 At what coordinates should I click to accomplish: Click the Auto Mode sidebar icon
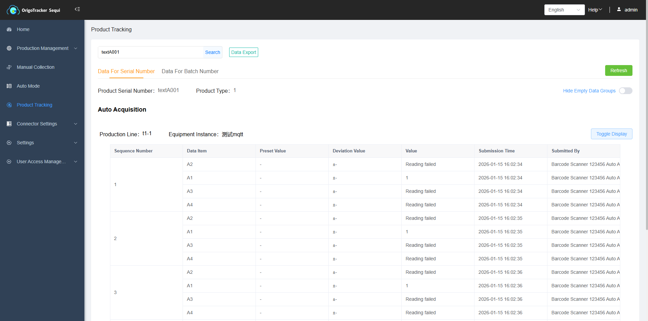[x=9, y=86]
